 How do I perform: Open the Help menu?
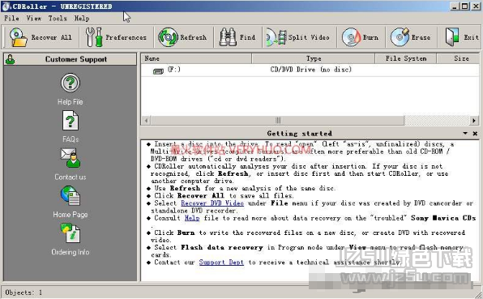[x=82, y=18]
